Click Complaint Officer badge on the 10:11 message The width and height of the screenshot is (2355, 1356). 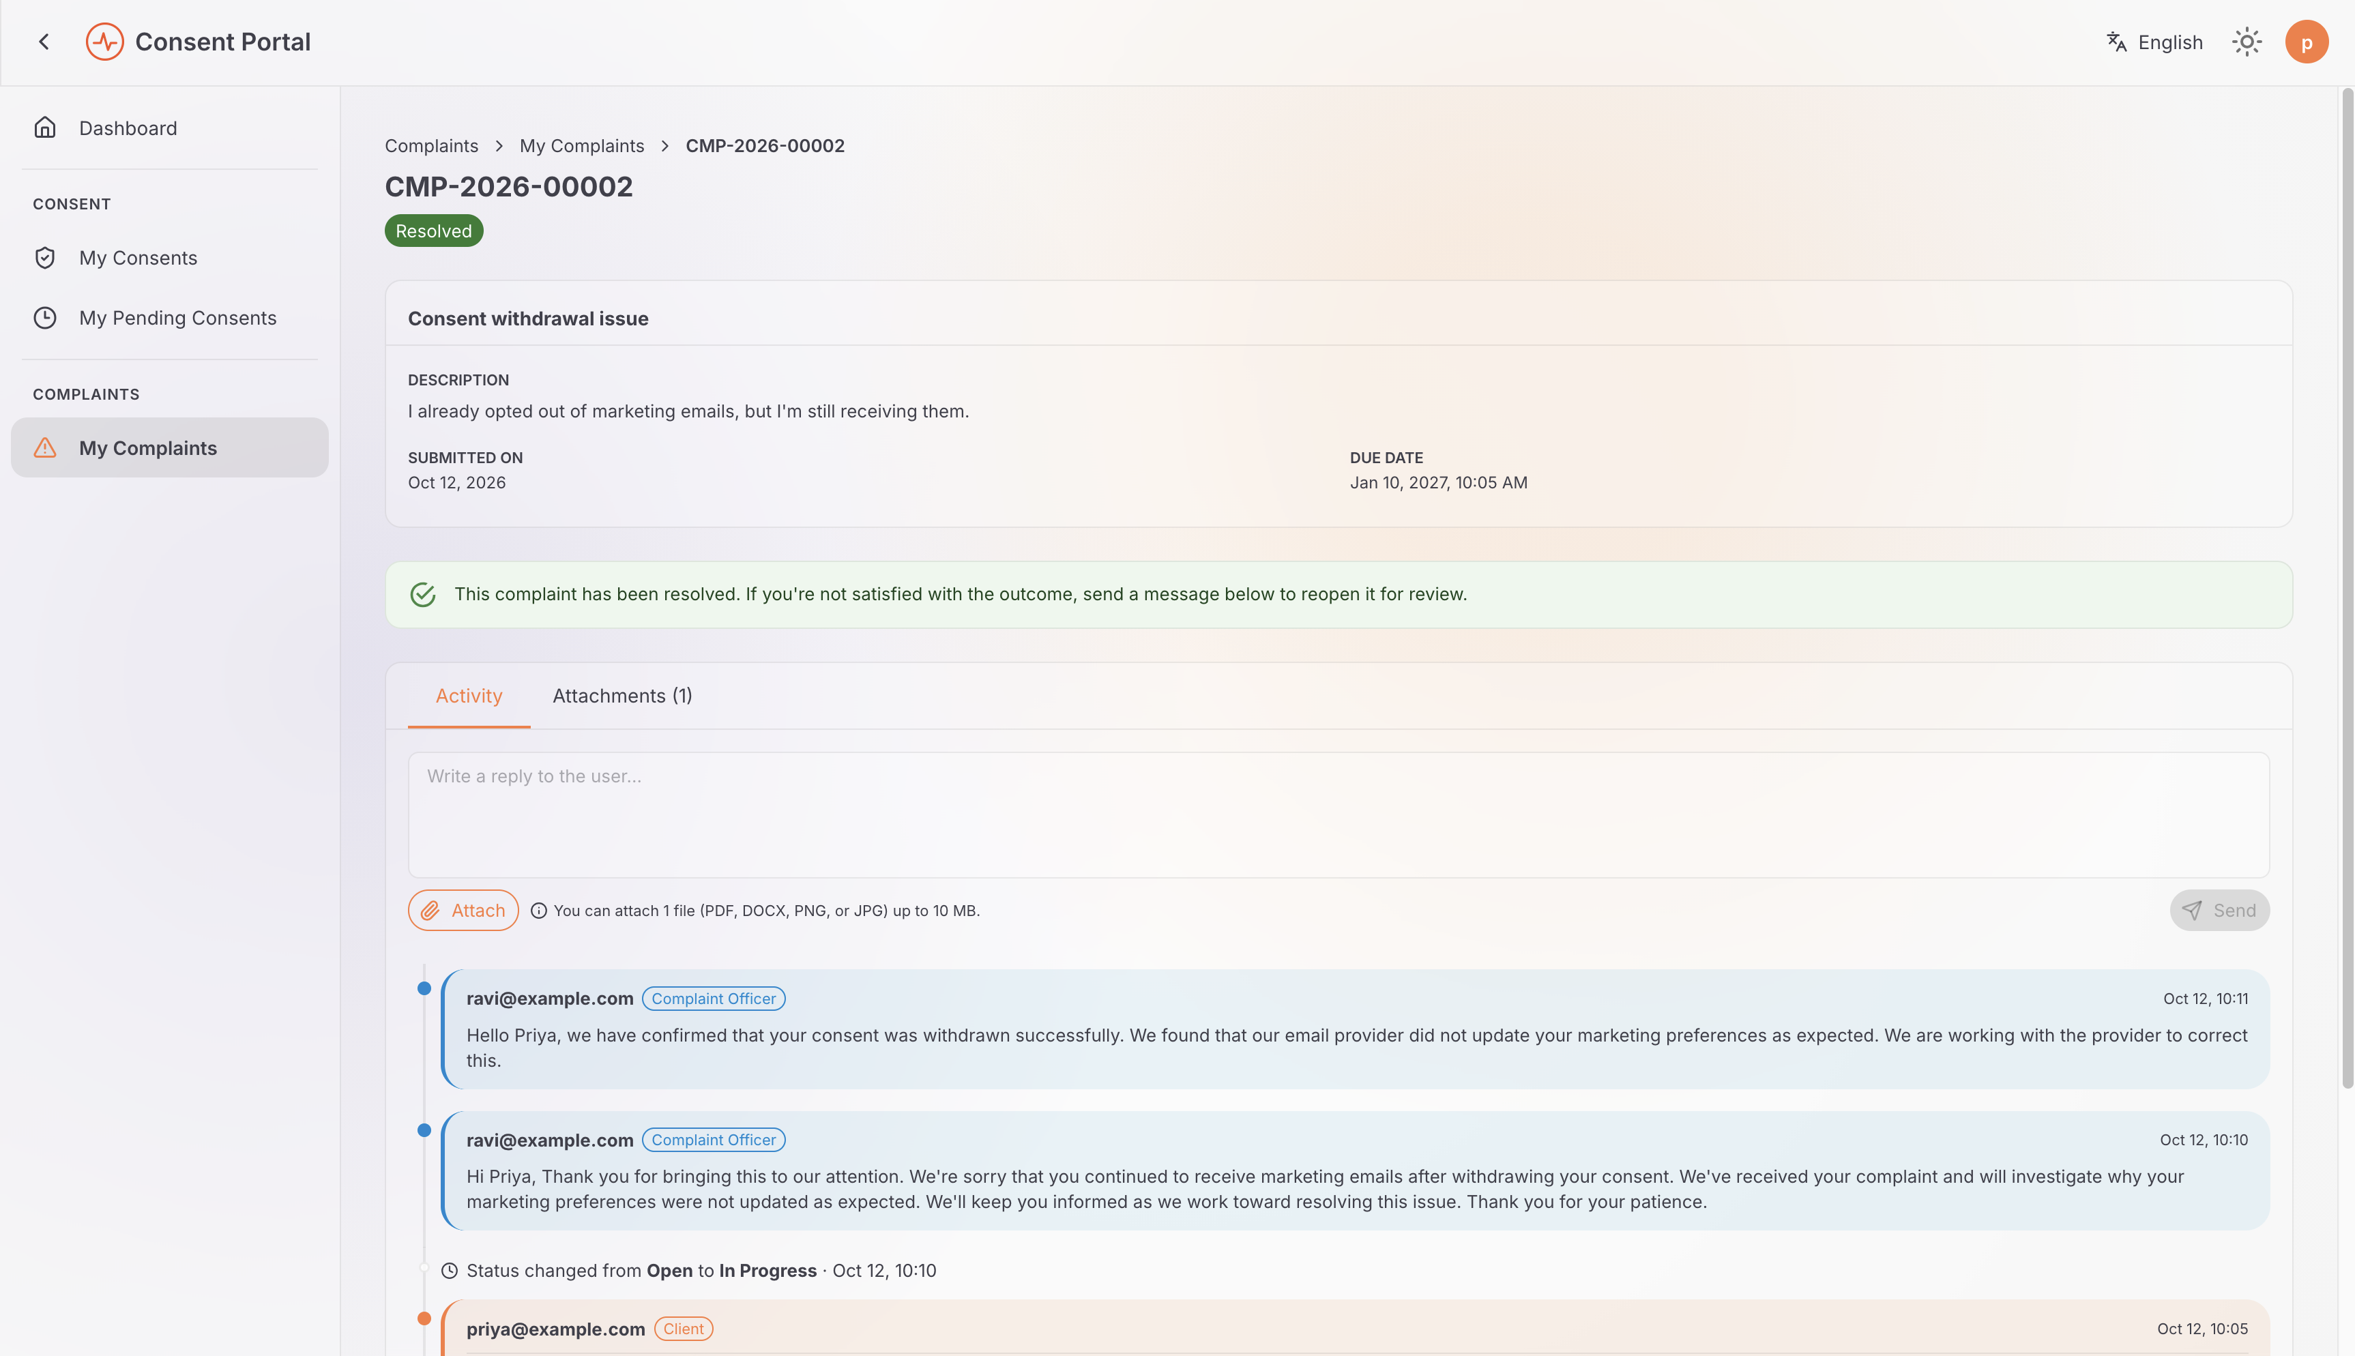714,999
